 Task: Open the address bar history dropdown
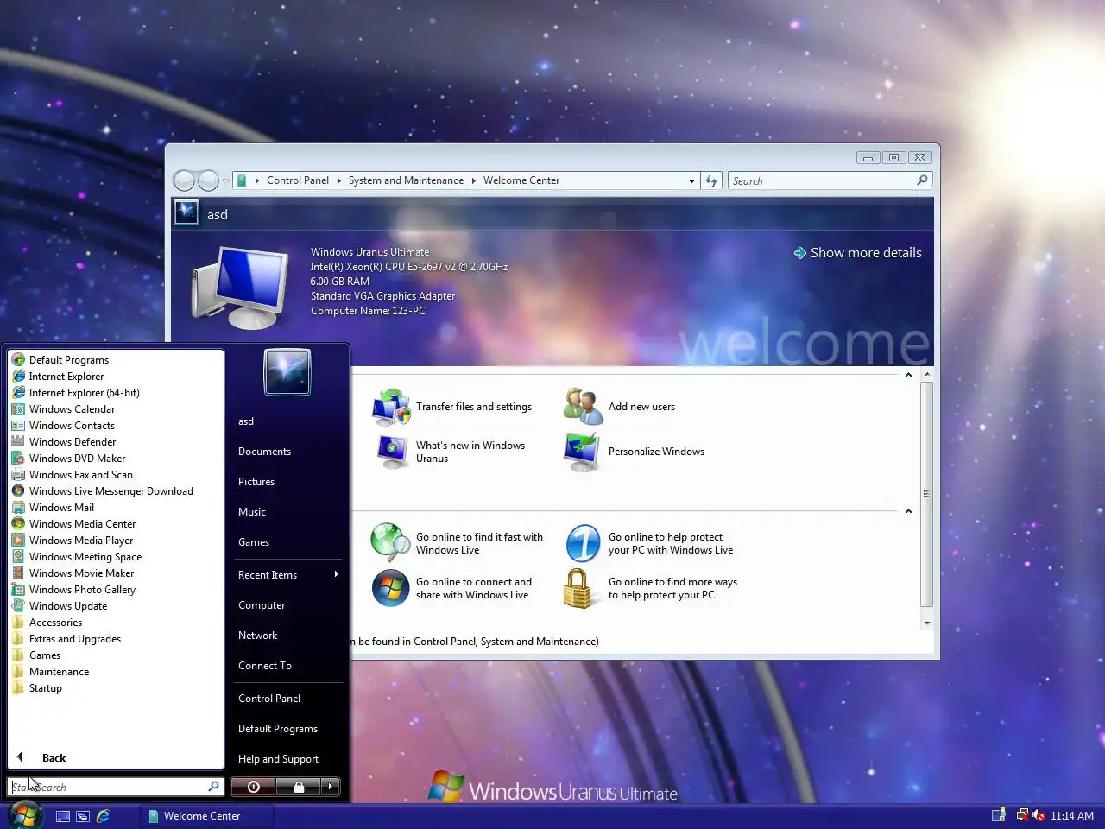691,181
